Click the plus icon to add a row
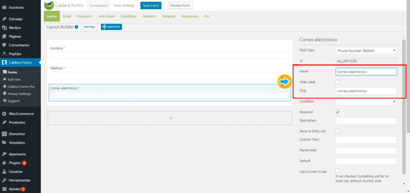This screenshot has height=193, width=410. click(x=171, y=118)
